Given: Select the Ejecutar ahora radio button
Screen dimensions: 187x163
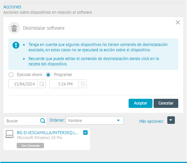Looking at the screenshot, I should point(11,75).
